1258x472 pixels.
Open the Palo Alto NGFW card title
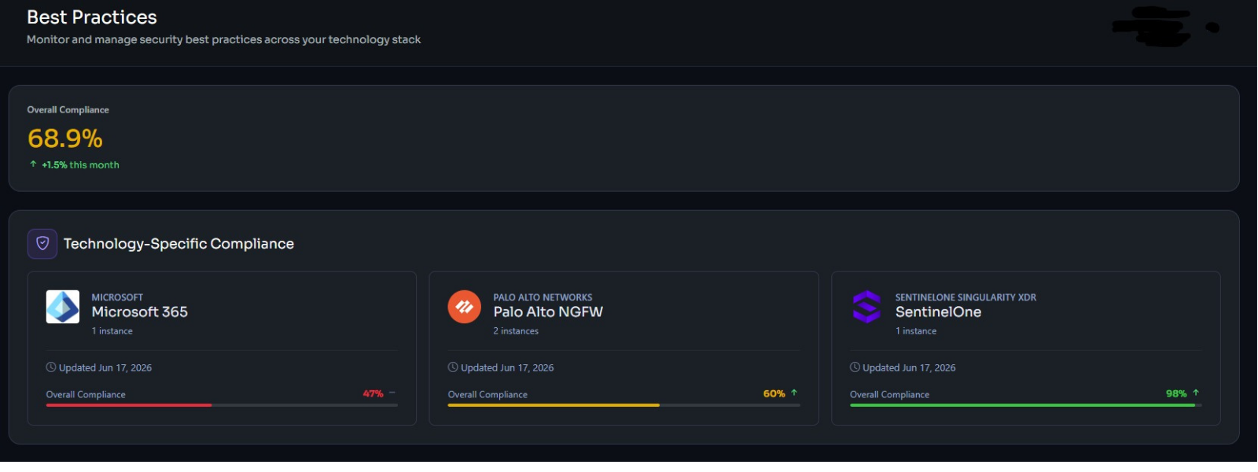[x=548, y=312]
